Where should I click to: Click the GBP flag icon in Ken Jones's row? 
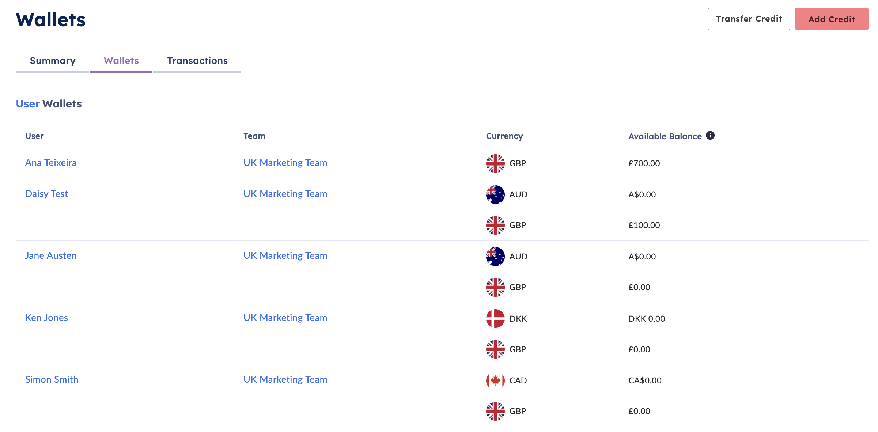(x=495, y=349)
